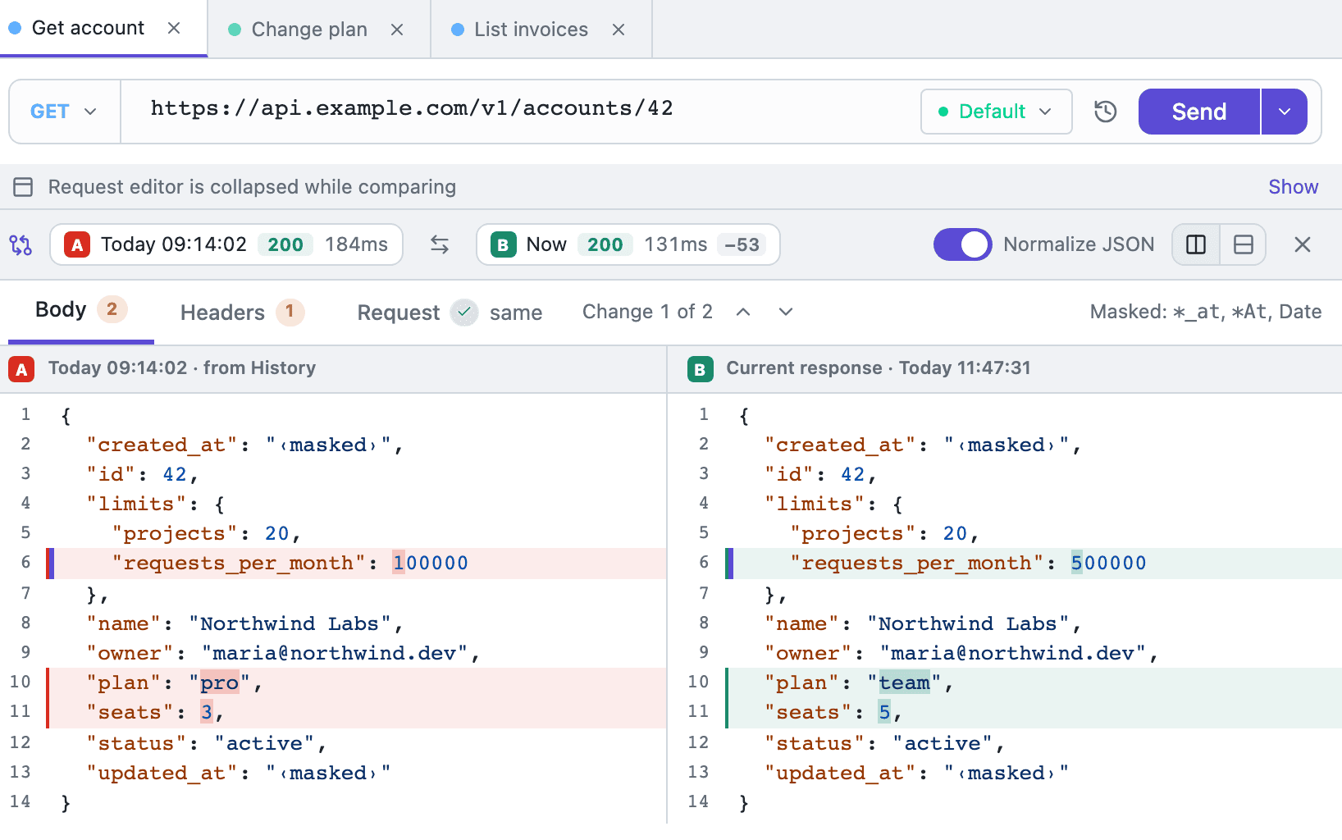
Task: Select response B Now chip
Action: (x=628, y=244)
